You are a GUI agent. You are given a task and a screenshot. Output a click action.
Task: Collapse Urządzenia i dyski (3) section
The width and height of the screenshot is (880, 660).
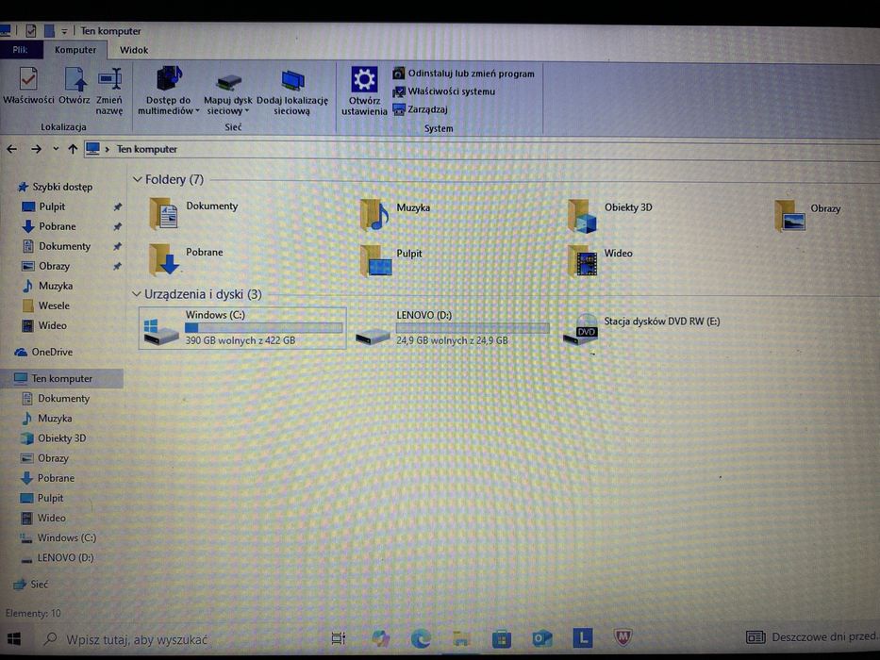click(136, 294)
